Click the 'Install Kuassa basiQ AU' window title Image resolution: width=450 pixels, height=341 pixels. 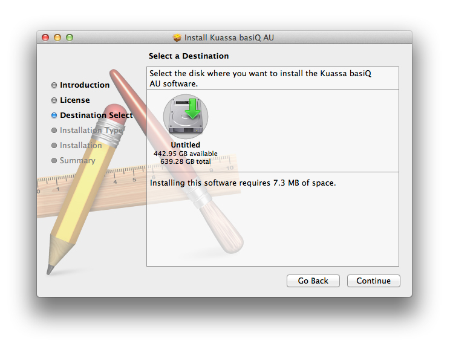229,37
